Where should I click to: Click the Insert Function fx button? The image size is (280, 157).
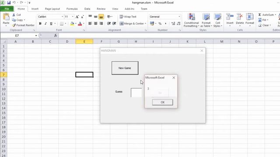pyautogui.click(x=56, y=36)
